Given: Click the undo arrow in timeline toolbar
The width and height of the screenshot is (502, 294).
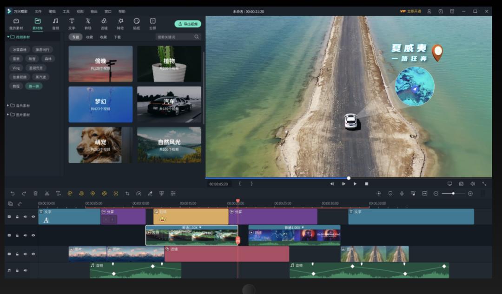Looking at the screenshot, I should coord(13,194).
